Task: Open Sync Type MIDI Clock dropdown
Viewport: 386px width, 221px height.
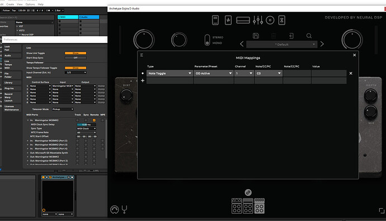Action: click(86, 128)
